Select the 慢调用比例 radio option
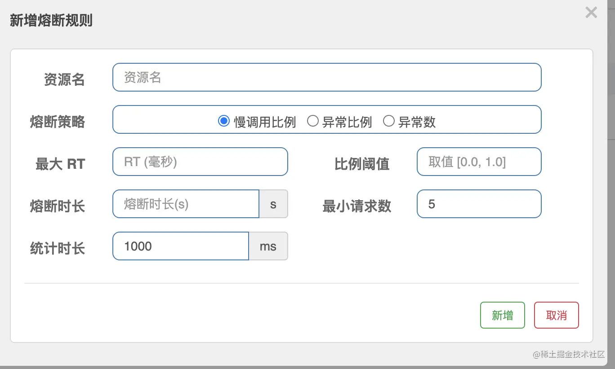The height and width of the screenshot is (369, 615). click(223, 121)
